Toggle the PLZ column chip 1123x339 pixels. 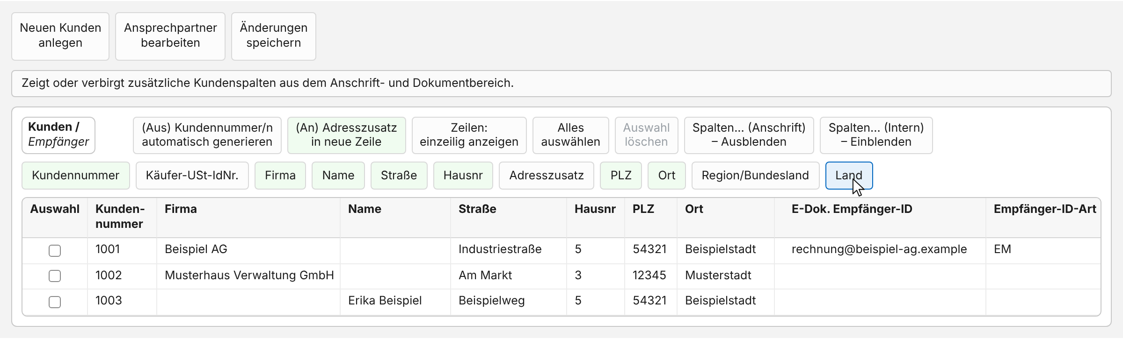[621, 176]
